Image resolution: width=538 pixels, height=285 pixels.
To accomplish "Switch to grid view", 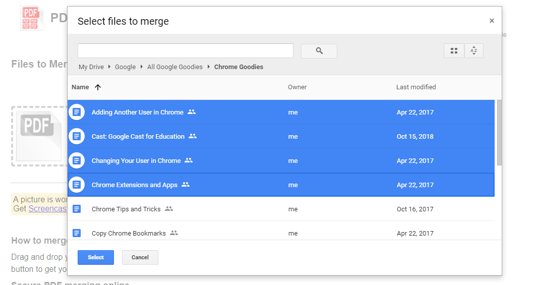I will pos(454,51).
